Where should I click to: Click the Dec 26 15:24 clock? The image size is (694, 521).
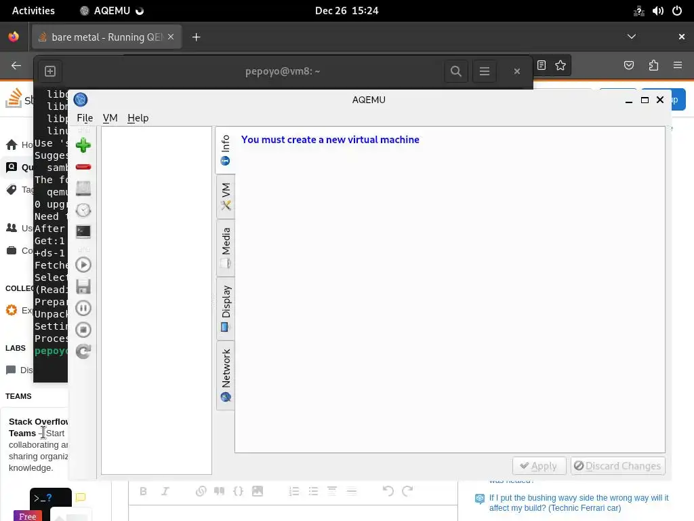click(x=346, y=11)
